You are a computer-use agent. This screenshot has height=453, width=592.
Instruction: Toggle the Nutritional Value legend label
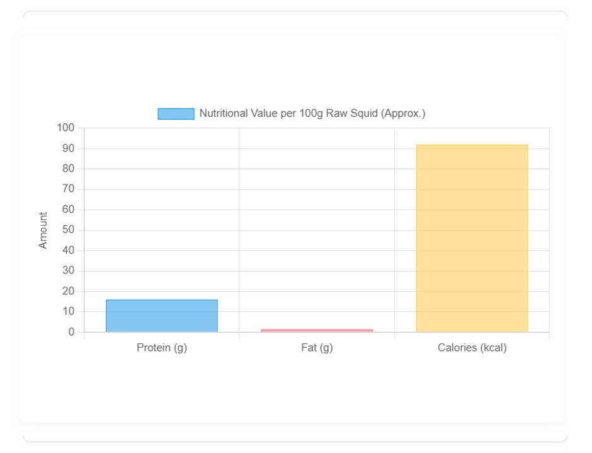[x=312, y=114]
